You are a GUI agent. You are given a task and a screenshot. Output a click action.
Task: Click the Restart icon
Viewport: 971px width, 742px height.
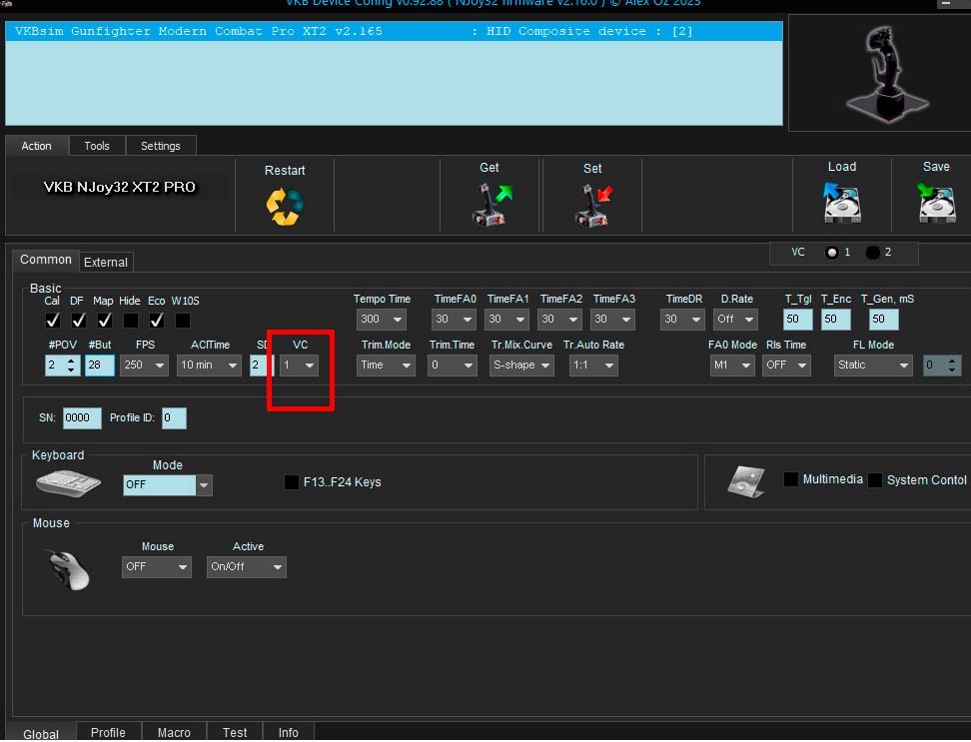click(x=285, y=206)
